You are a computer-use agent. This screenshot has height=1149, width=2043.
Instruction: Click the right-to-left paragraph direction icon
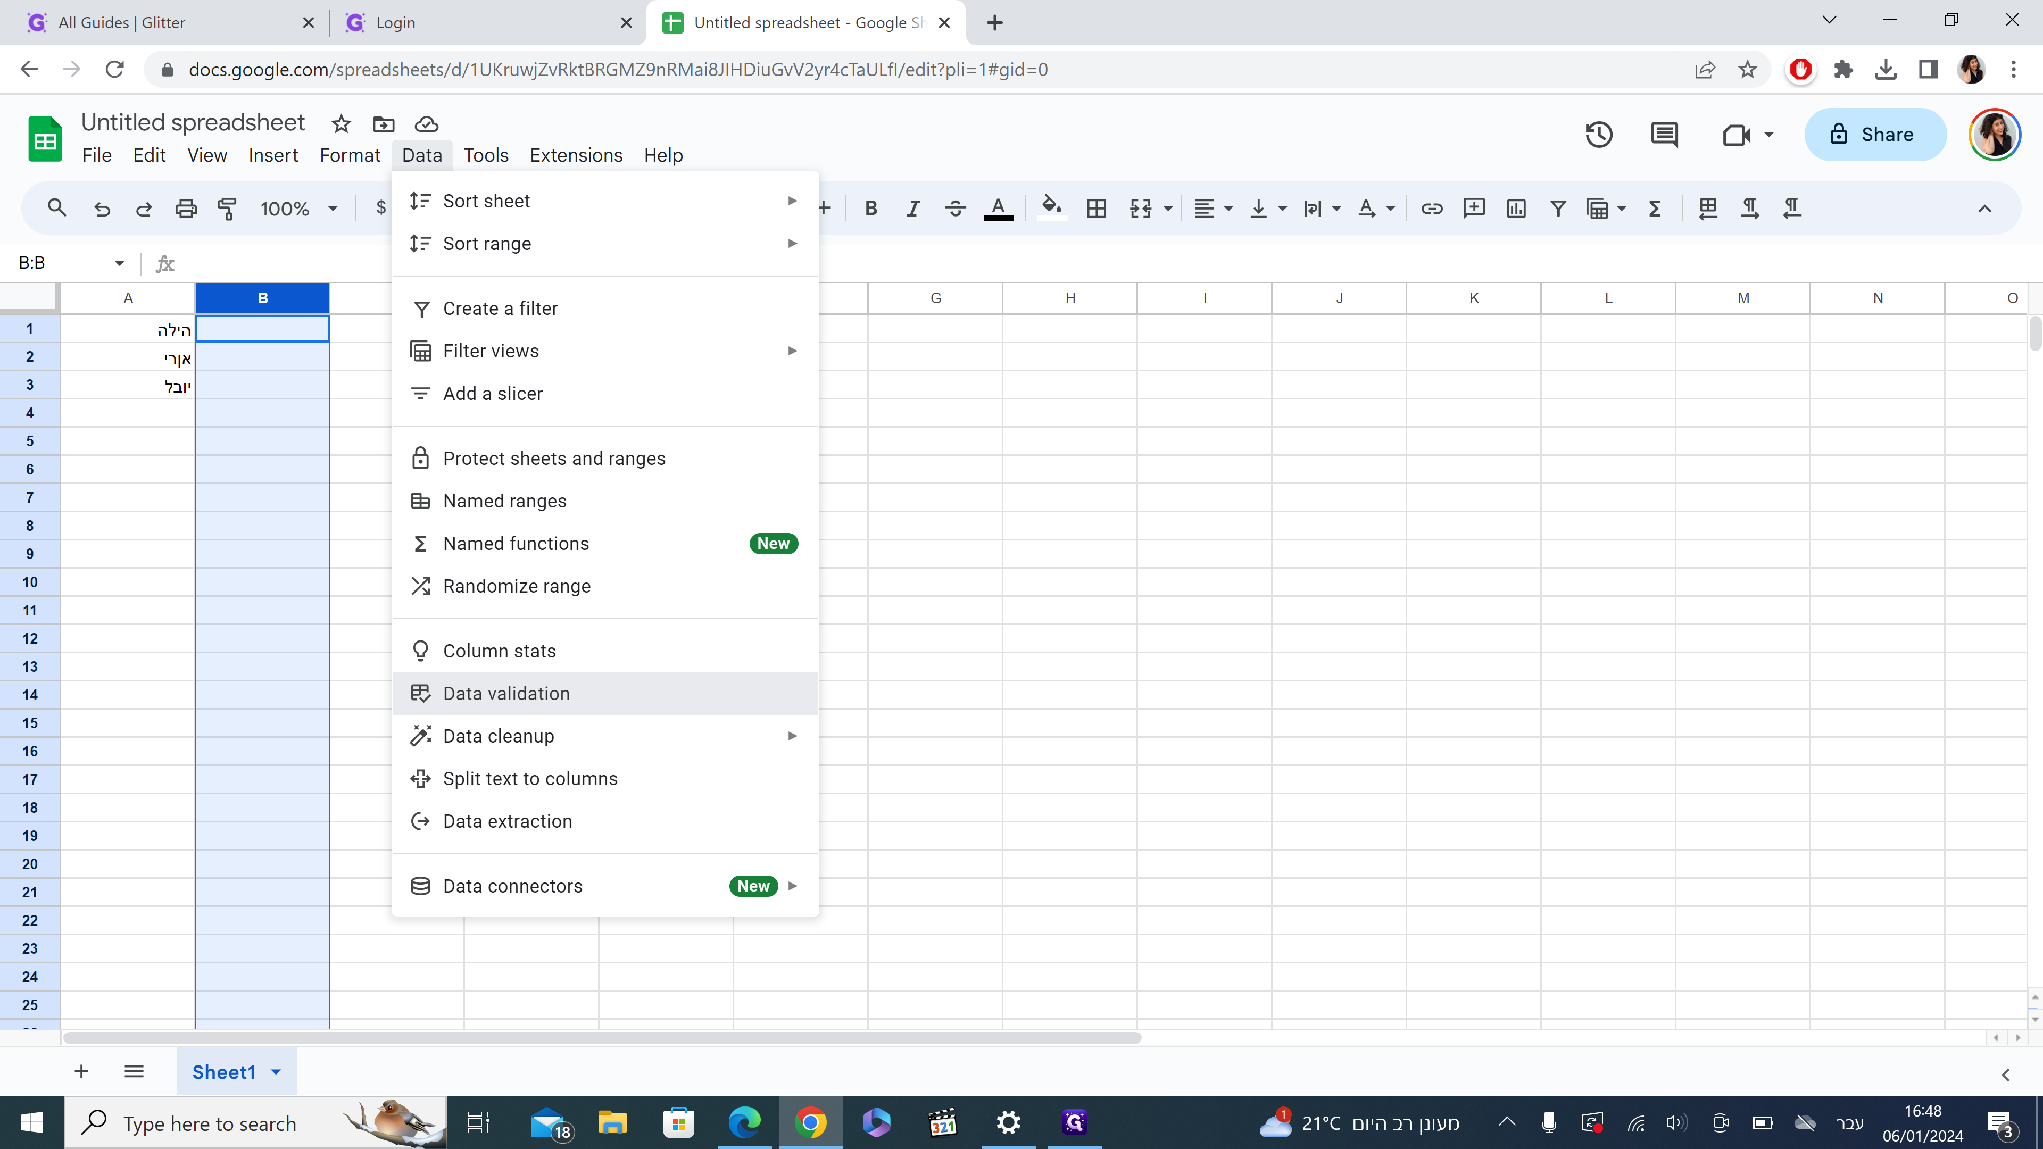(x=1791, y=209)
